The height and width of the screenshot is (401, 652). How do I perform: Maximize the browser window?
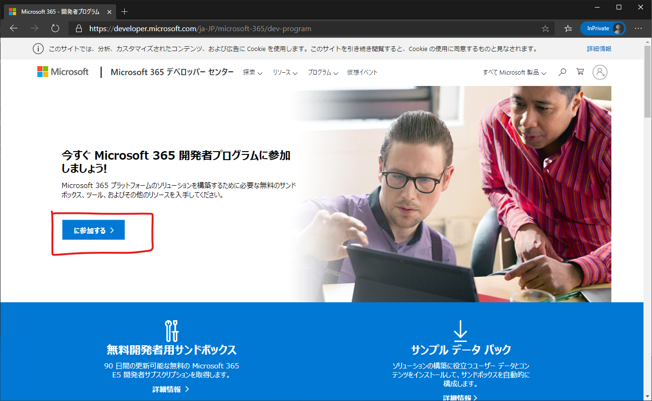pos(619,7)
